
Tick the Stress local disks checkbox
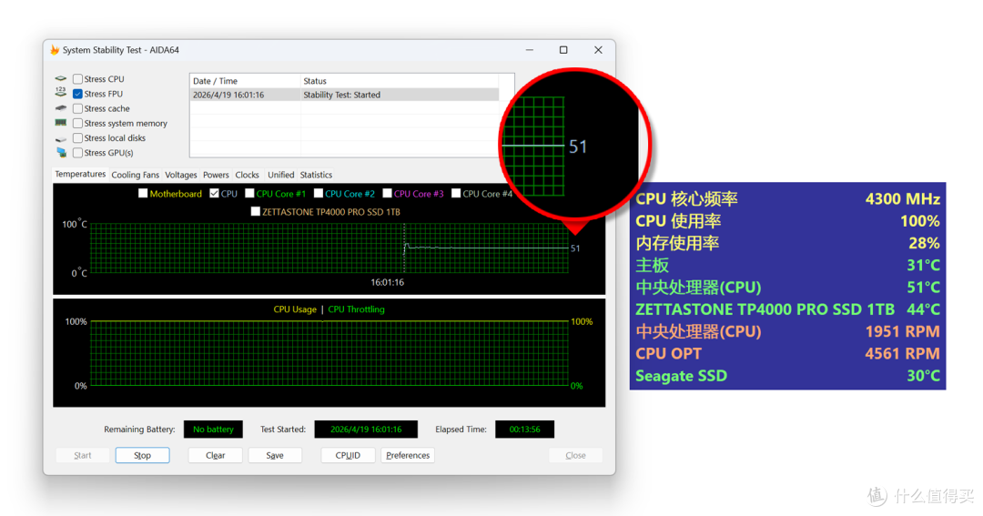(77, 138)
